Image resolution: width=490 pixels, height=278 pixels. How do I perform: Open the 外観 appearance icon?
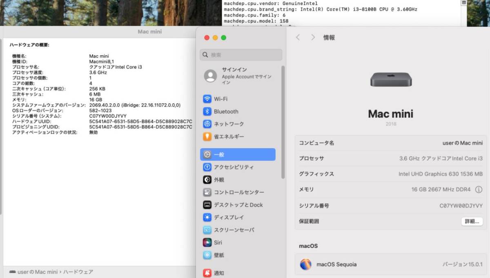[207, 180]
